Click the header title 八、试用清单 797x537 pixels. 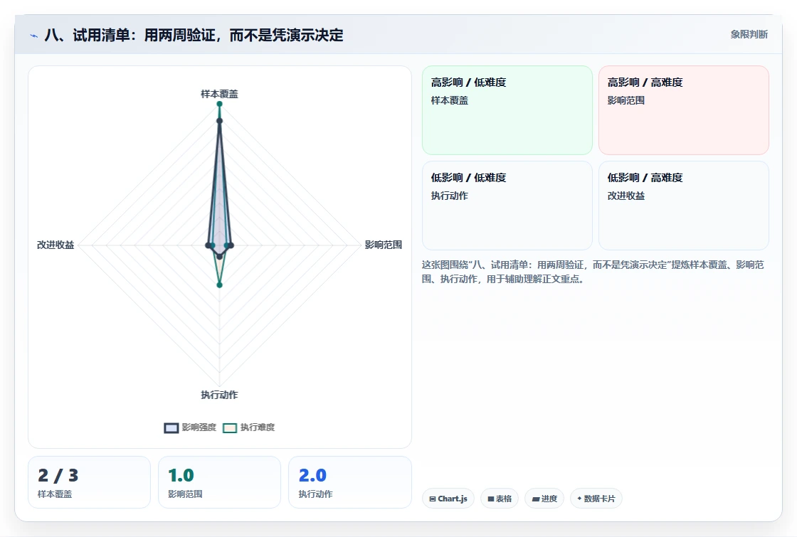[194, 35]
